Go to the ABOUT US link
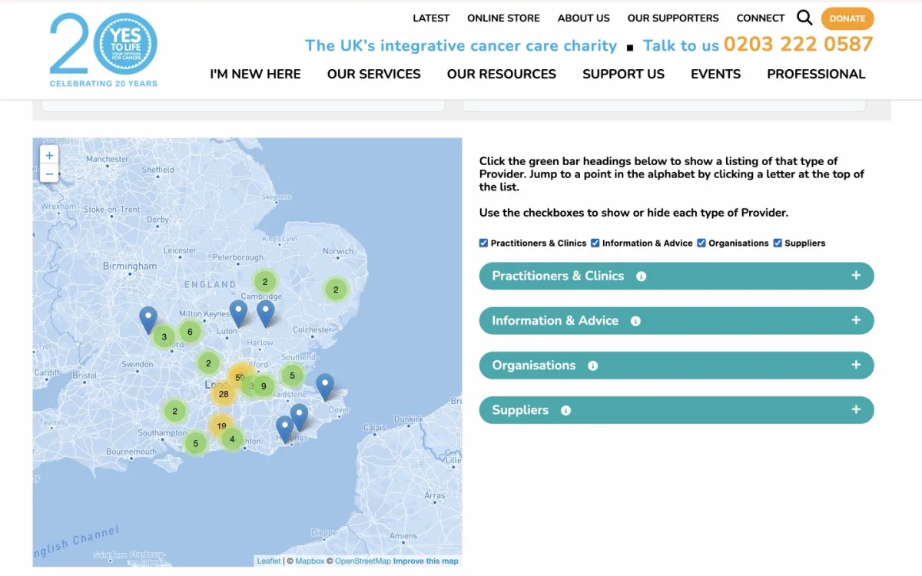Screen dimensions: 922x576 point(584,18)
